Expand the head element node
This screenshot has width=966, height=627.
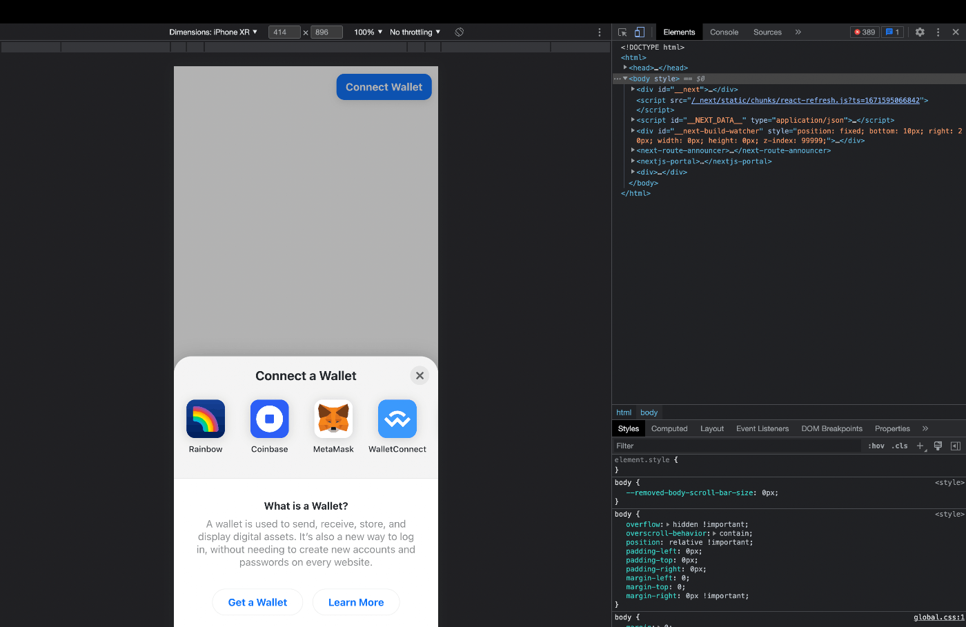(x=625, y=68)
